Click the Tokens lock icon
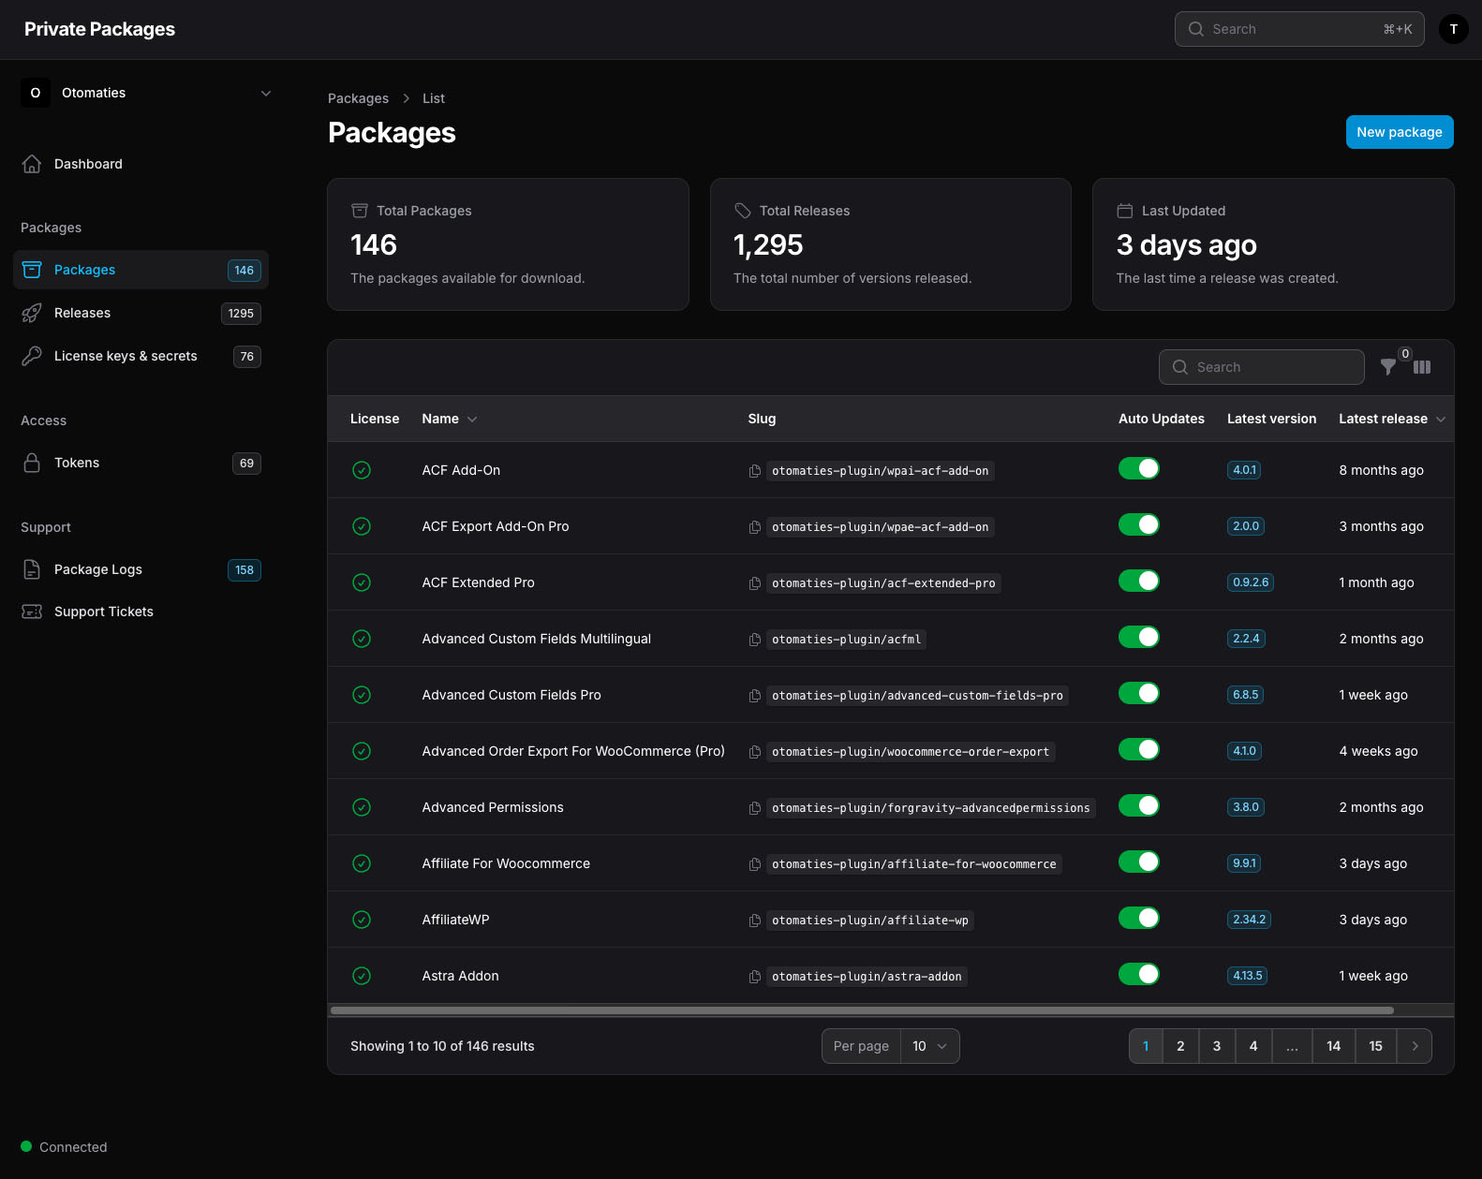1482x1179 pixels. (x=32, y=463)
